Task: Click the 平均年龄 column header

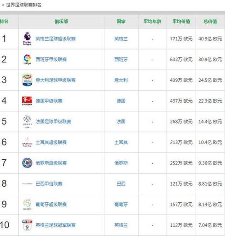Action: pyautogui.click(x=152, y=21)
